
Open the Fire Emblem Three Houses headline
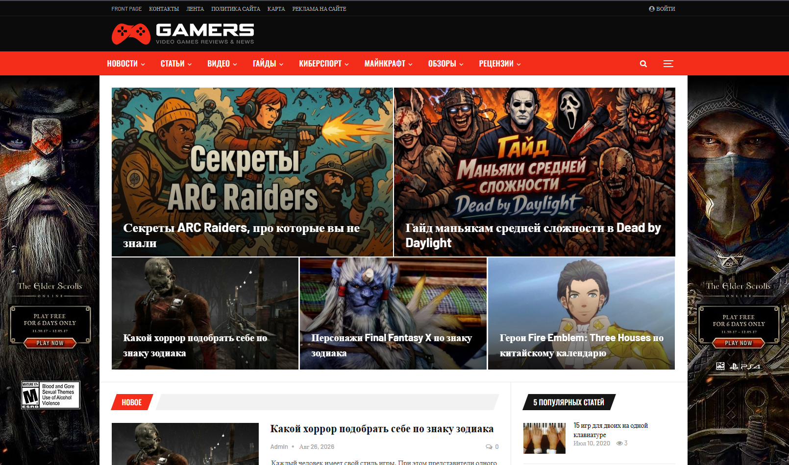coord(582,346)
